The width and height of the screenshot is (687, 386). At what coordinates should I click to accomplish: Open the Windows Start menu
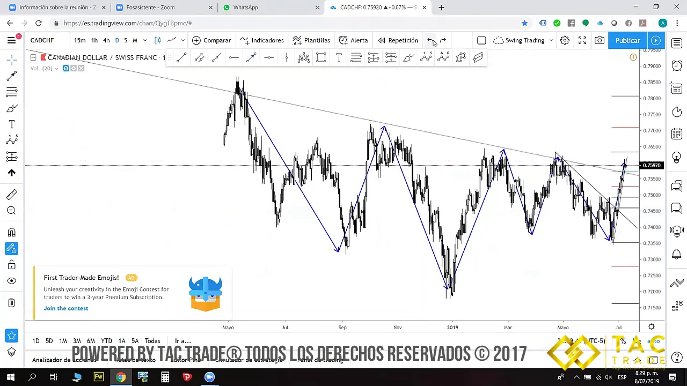[x=10, y=377]
